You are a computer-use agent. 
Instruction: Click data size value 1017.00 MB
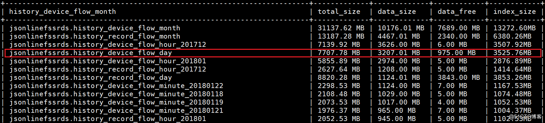tap(399, 102)
